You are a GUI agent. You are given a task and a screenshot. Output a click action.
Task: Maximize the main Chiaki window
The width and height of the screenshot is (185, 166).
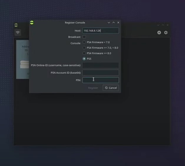coord(163,25)
